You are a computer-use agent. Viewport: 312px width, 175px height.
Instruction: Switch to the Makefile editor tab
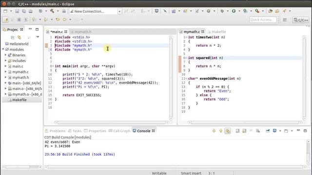216,32
